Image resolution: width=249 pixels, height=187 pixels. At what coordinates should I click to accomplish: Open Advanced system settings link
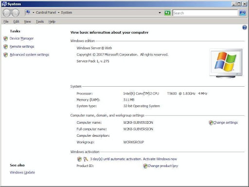tap(29, 55)
